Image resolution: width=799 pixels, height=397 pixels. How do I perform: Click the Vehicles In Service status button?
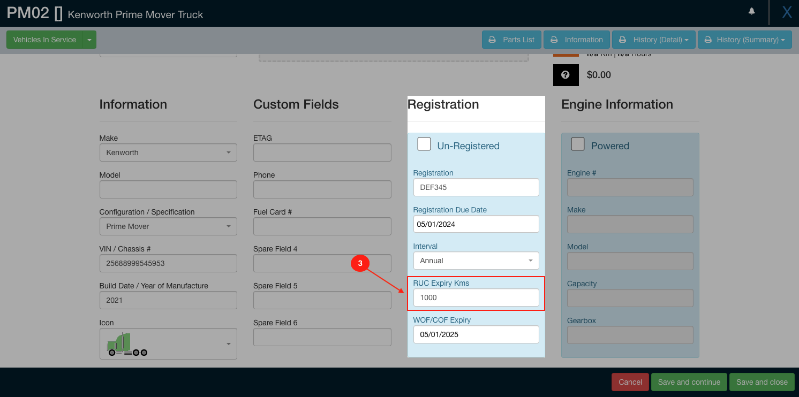44,40
